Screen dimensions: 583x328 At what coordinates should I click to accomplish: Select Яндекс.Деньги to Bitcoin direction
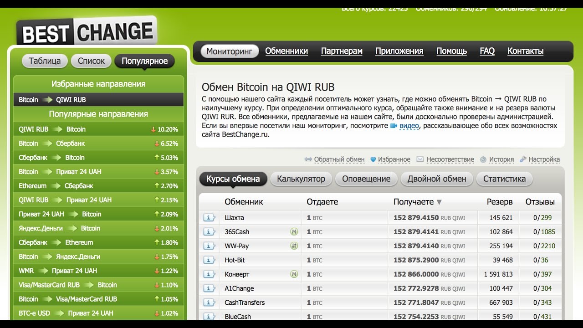click(98, 228)
